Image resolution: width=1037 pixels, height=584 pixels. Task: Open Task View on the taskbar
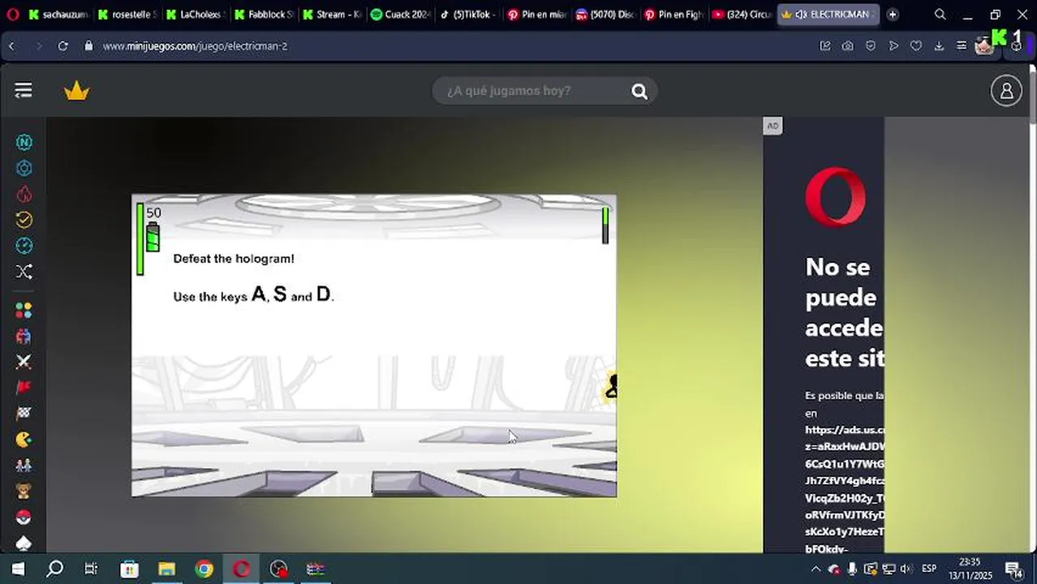point(91,569)
